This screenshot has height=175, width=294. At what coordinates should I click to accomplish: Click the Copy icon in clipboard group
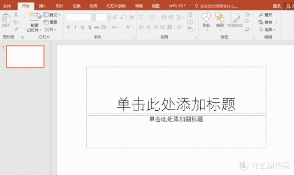tap(16, 22)
